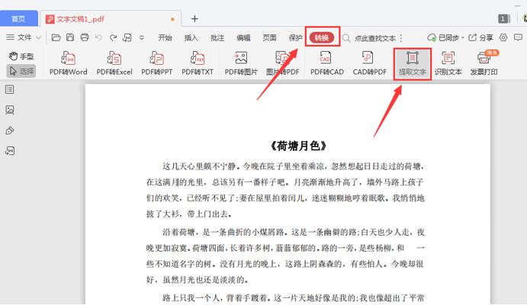Switch to the 插入 tab
The height and width of the screenshot is (305, 527).
191,38
